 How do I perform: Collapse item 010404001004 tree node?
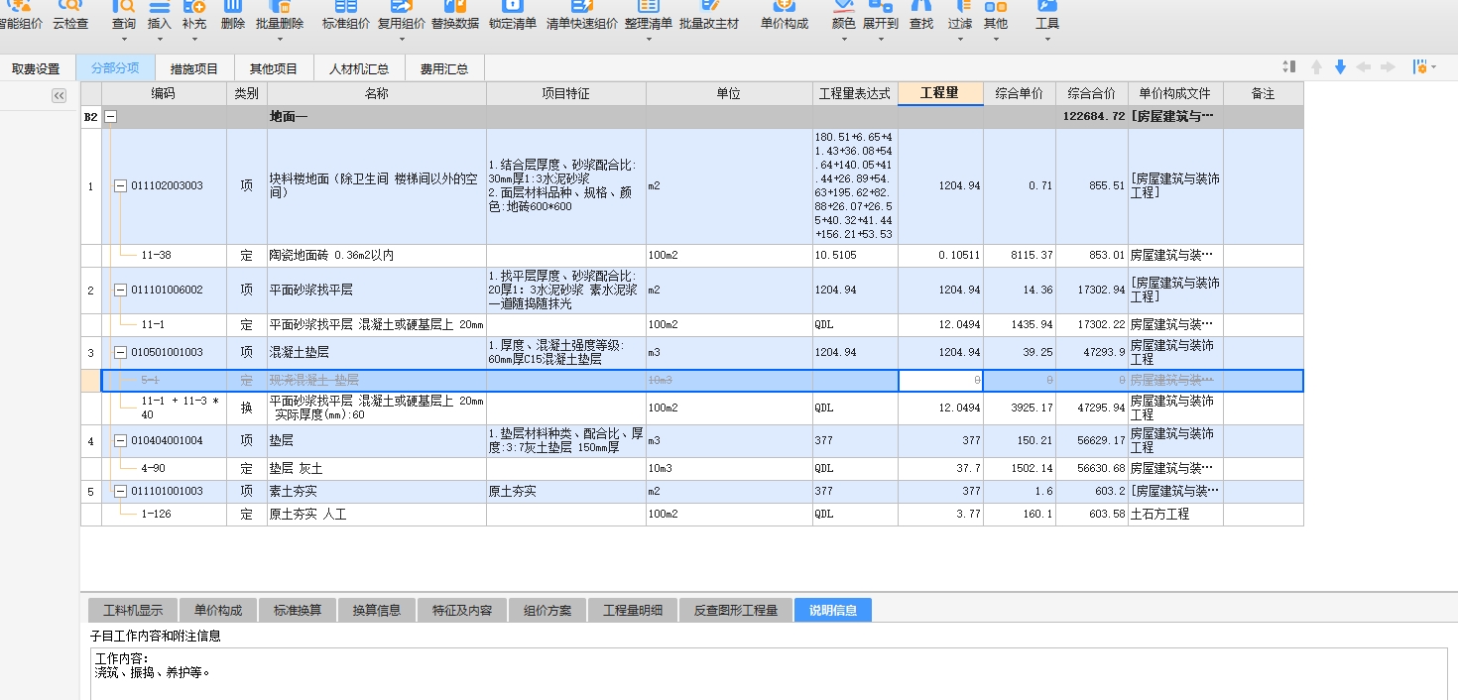point(121,441)
